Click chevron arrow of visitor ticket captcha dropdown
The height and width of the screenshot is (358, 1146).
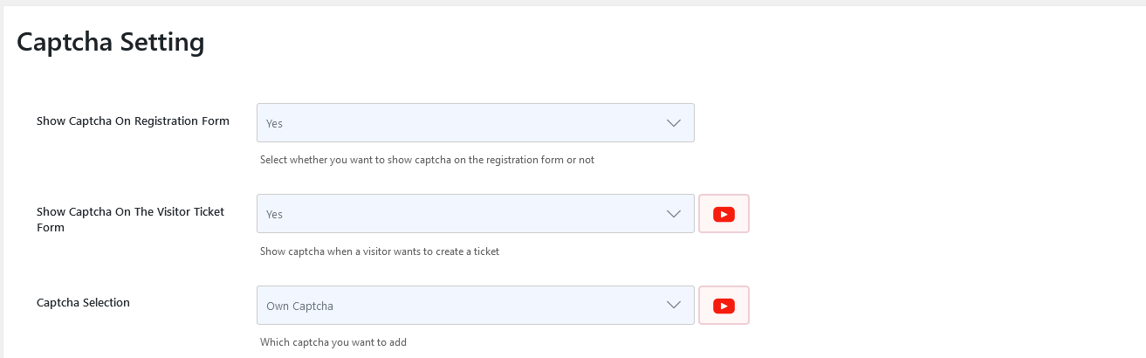pyautogui.click(x=674, y=214)
